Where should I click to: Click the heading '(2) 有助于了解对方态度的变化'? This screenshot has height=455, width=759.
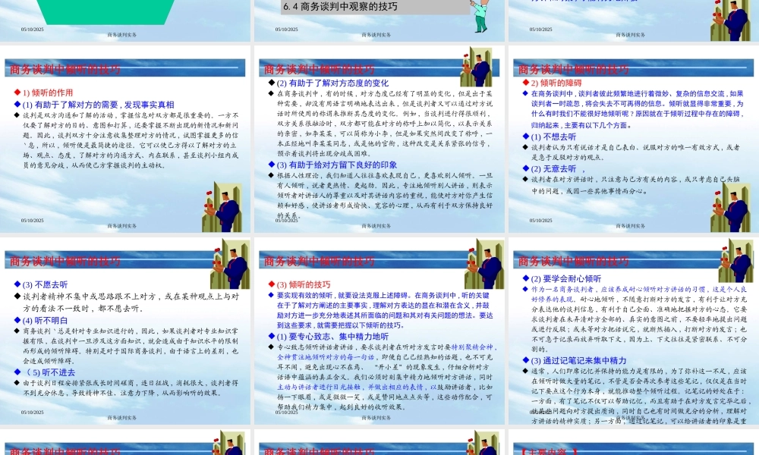[332, 83]
